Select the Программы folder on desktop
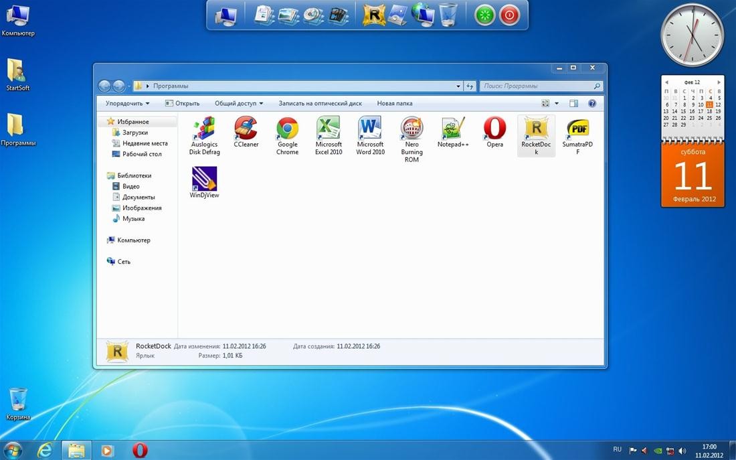736x460 pixels. (18, 130)
